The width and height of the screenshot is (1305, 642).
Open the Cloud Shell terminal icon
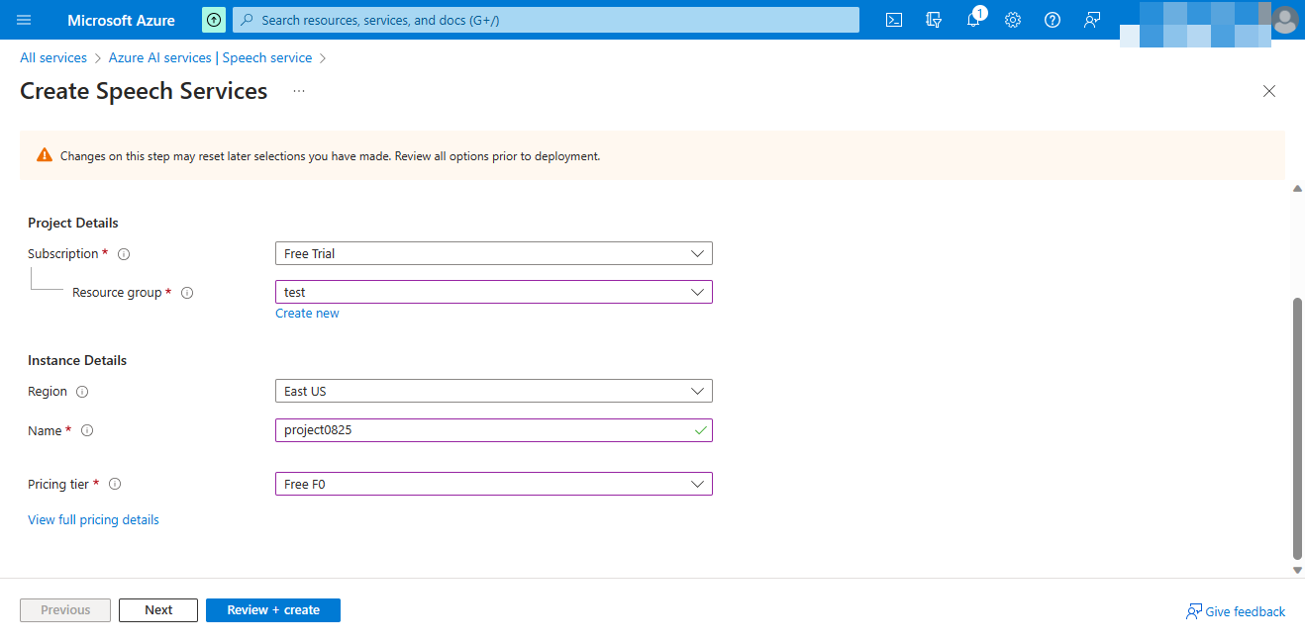(x=893, y=20)
